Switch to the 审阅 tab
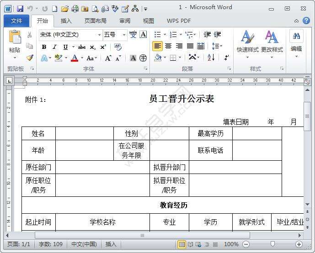315x253 pixels. coord(125,21)
